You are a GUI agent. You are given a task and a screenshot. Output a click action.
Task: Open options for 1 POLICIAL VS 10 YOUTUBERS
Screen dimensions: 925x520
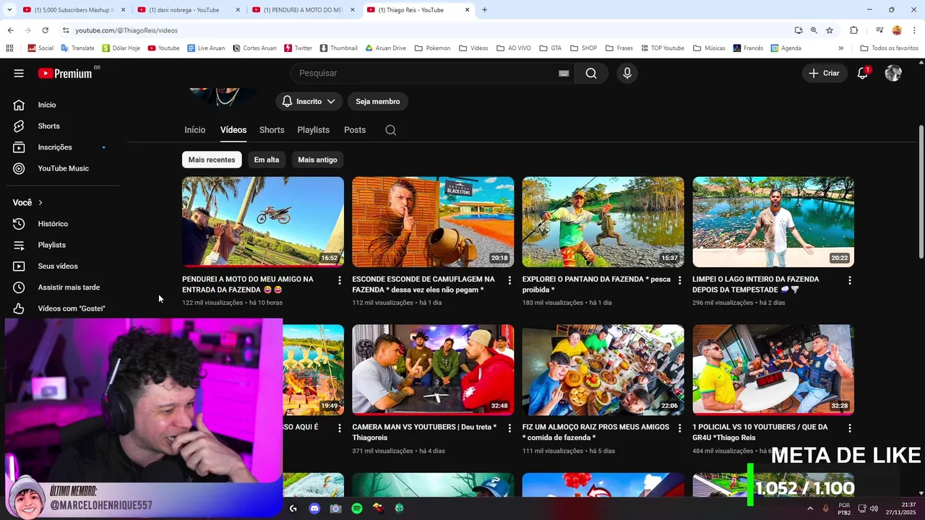(x=850, y=428)
